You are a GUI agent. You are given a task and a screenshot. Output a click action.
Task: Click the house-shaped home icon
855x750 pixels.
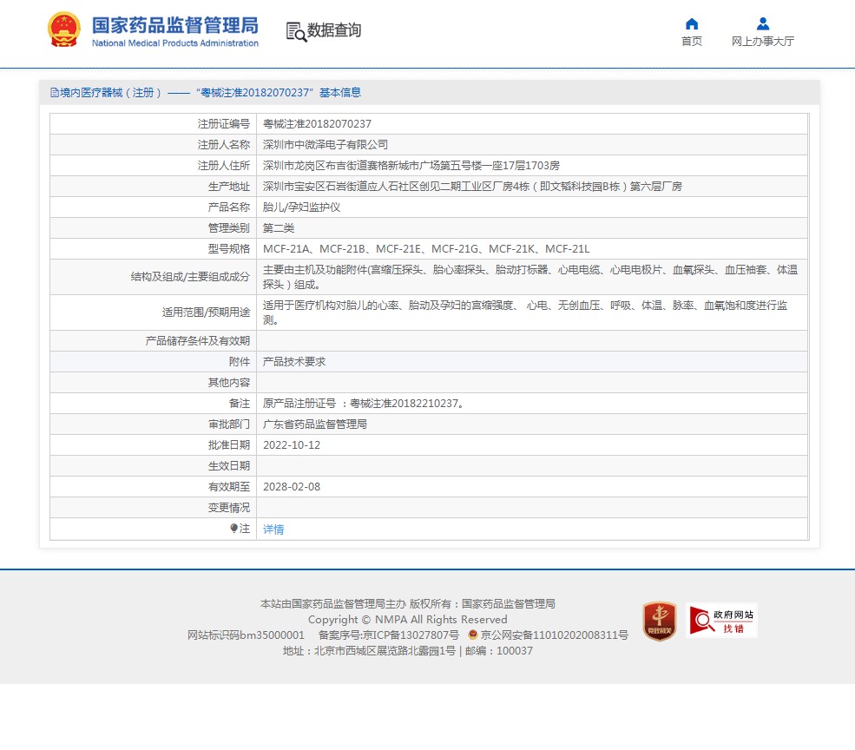691,23
